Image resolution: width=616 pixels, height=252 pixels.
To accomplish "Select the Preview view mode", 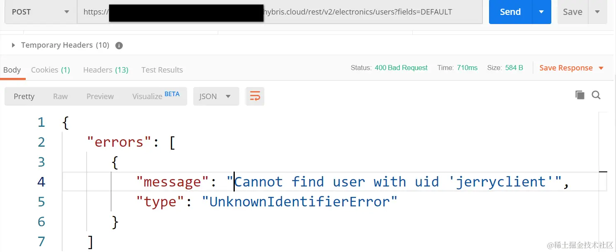I will [x=100, y=96].
